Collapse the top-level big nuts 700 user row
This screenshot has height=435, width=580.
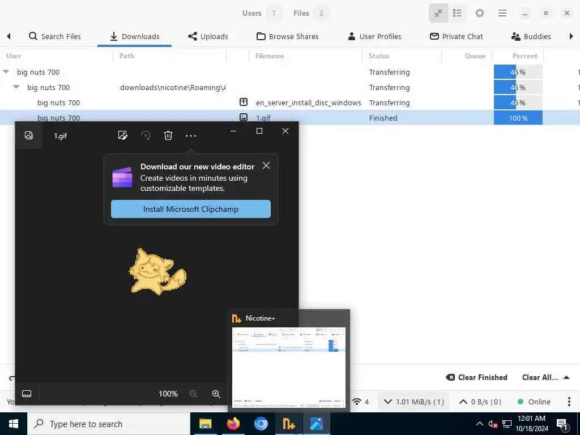point(6,72)
